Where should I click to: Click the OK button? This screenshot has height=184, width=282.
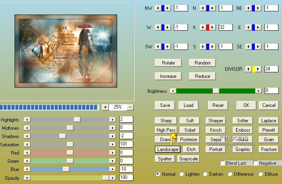pos(246,105)
